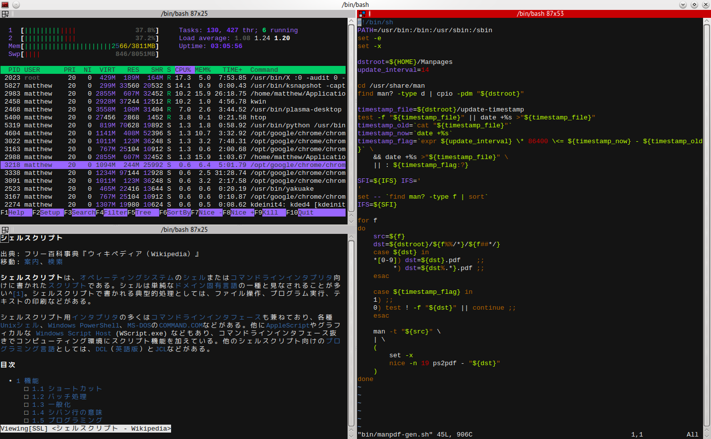Click F3 Search in htop footer
This screenshot has width=711, height=439.
tap(80, 213)
